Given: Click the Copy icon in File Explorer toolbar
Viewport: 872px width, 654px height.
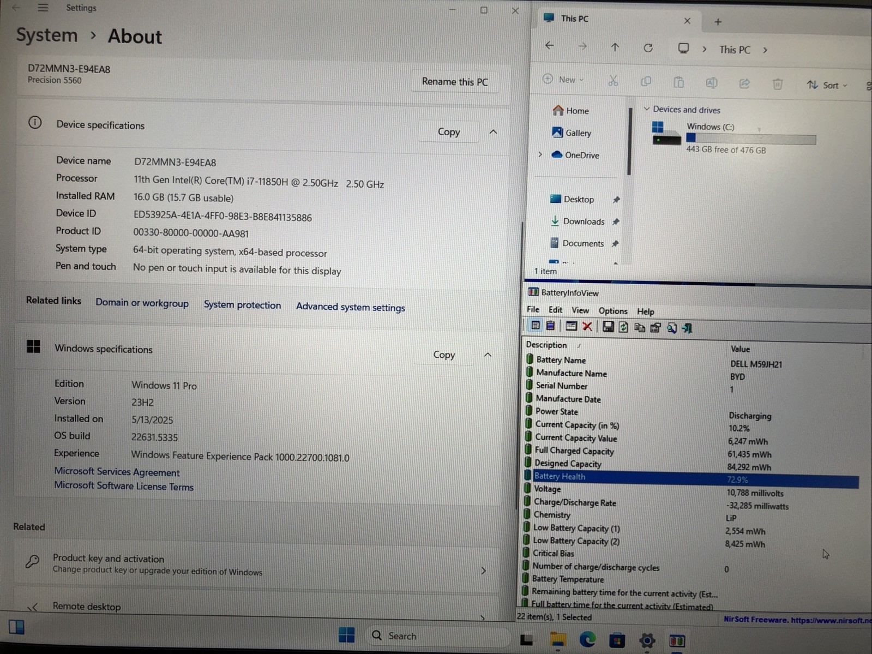Looking at the screenshot, I should [646, 81].
